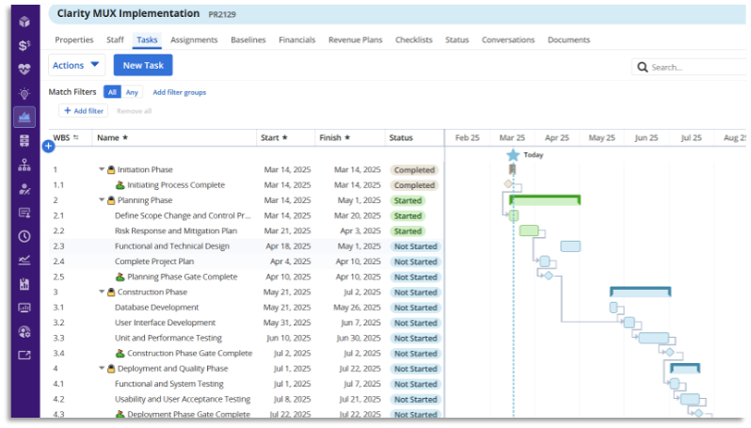Click milestone icon on Initiating Process Complete
Screen dimensions: 751x428
point(120,184)
